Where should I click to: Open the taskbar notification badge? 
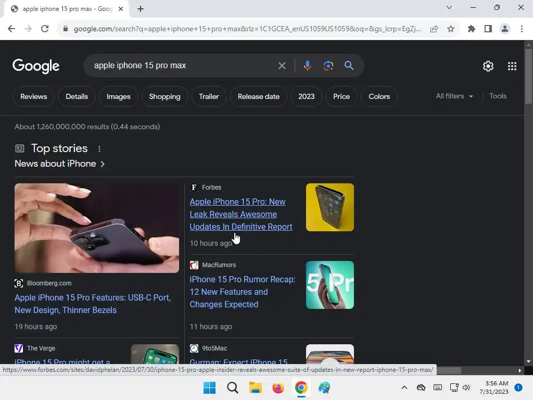point(518,387)
